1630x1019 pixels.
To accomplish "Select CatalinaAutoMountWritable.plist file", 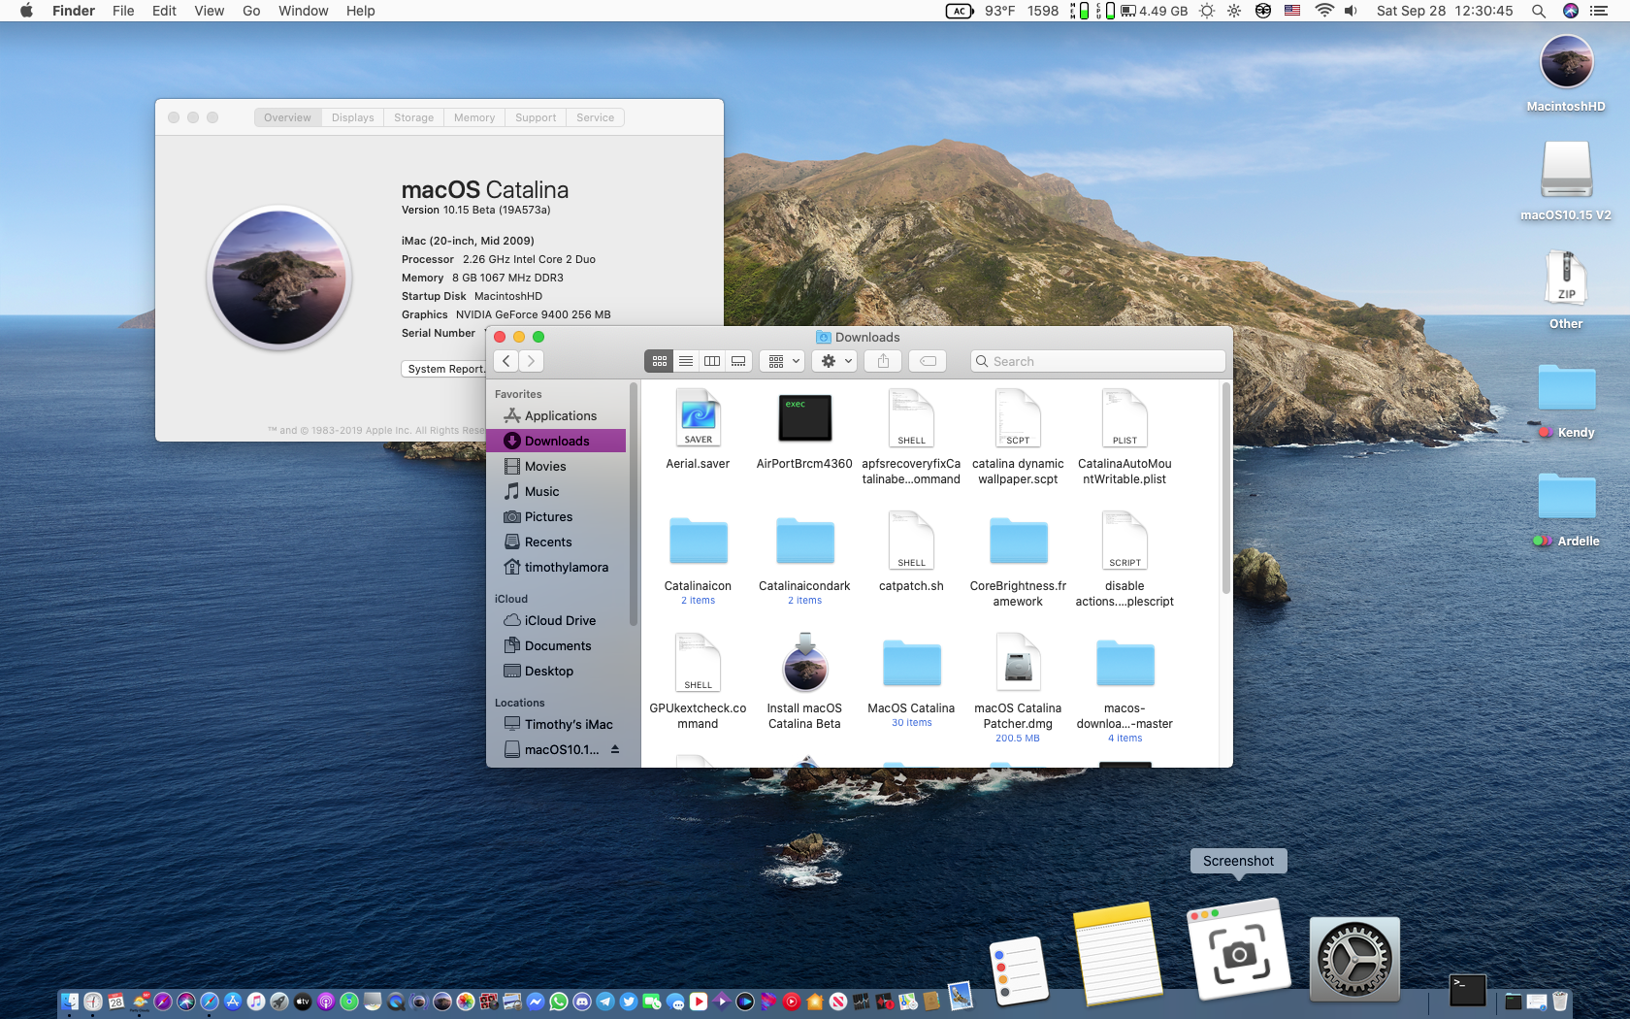I will coord(1125,418).
